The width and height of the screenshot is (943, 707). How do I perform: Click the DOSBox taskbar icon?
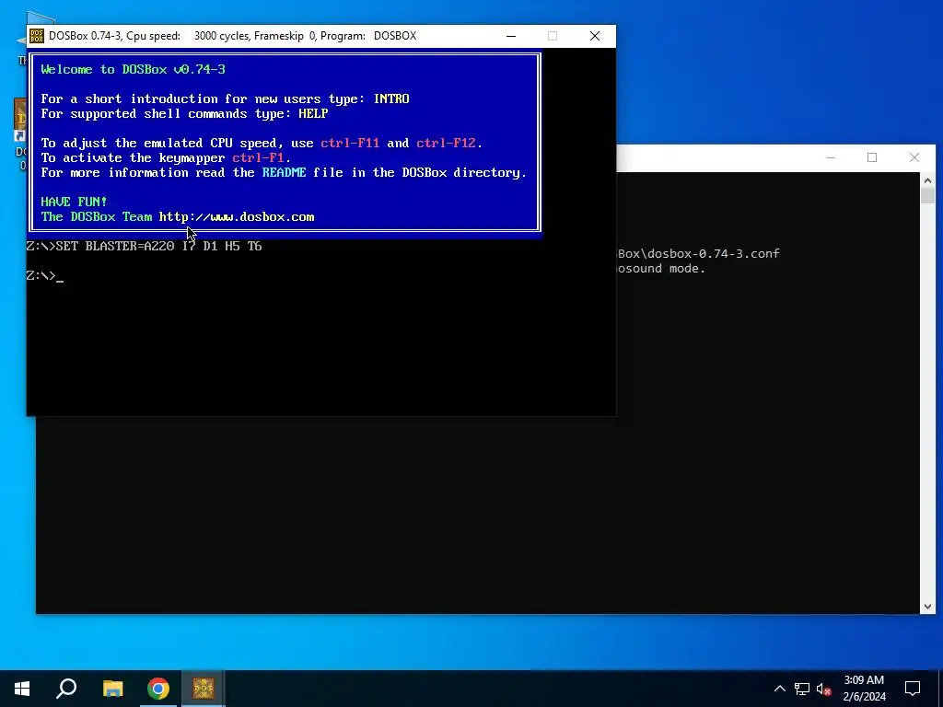pyautogui.click(x=204, y=689)
